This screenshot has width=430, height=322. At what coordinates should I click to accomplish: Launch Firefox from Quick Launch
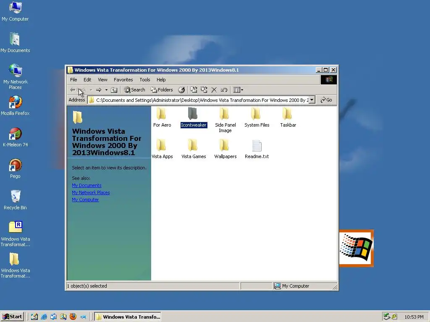point(73,317)
